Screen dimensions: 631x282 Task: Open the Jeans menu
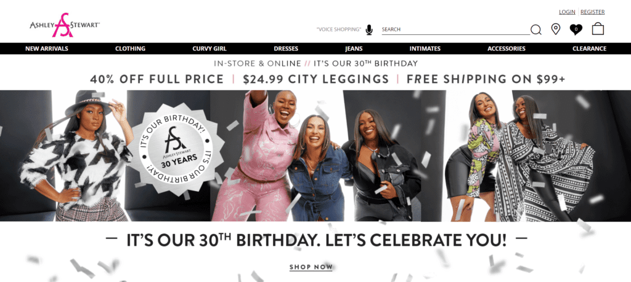pyautogui.click(x=354, y=49)
